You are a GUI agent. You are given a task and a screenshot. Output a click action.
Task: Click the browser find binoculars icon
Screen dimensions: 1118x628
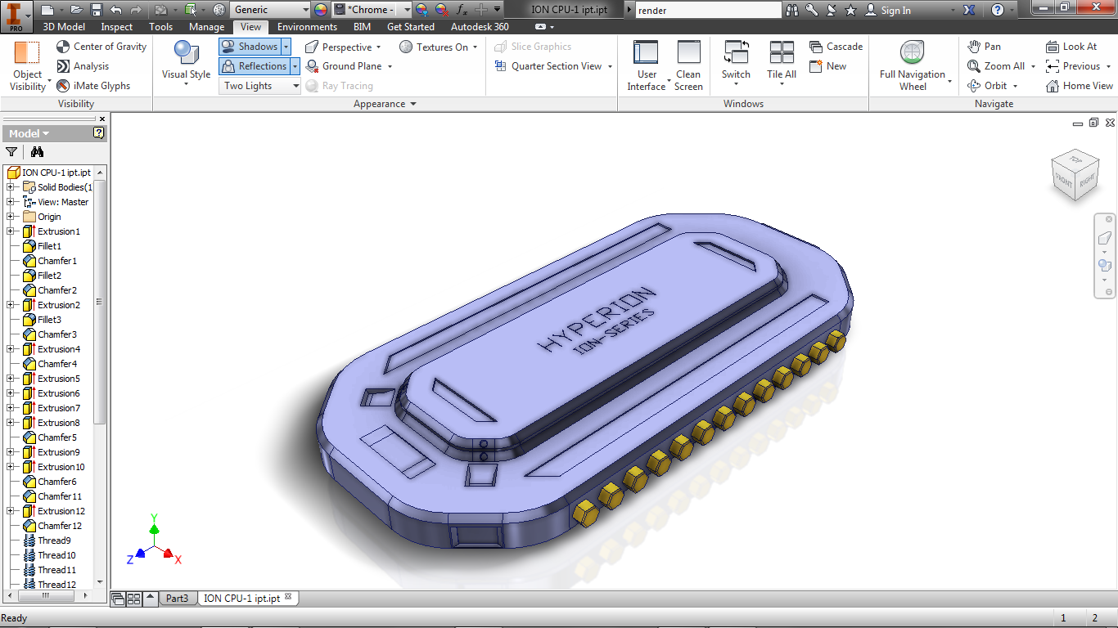click(x=37, y=152)
